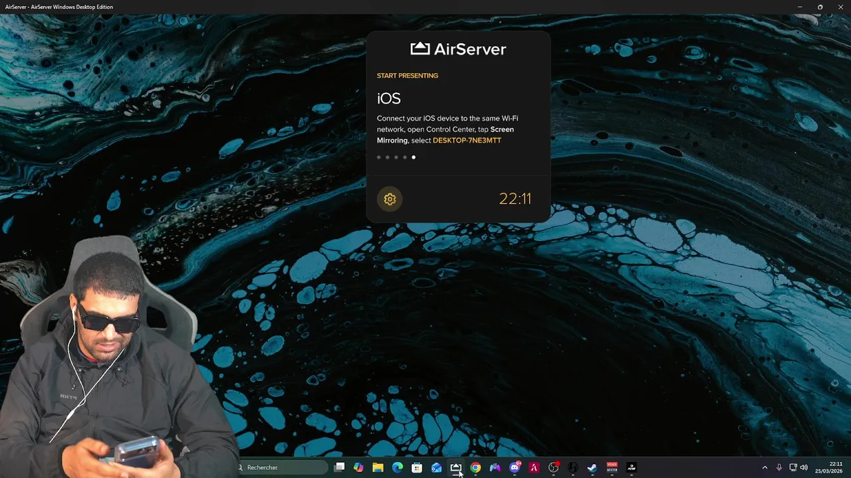Select the middle (third) carousel page dot

point(396,157)
